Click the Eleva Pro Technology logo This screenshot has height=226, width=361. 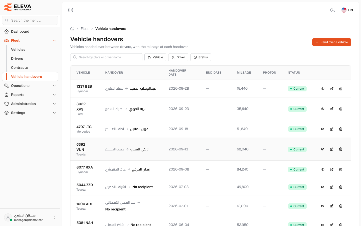pyautogui.click(x=18, y=7)
